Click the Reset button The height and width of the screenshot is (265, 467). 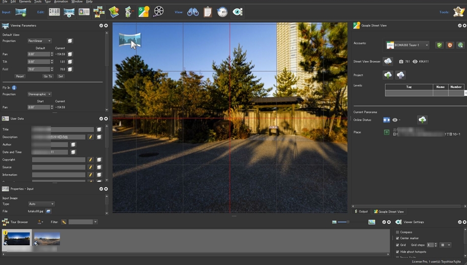[20, 76]
